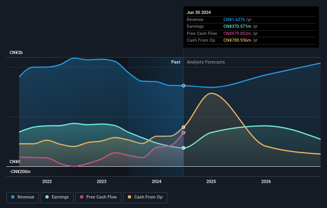Click the pink Free Cash Flow data point
This screenshot has height=208, width=327.
click(x=184, y=133)
